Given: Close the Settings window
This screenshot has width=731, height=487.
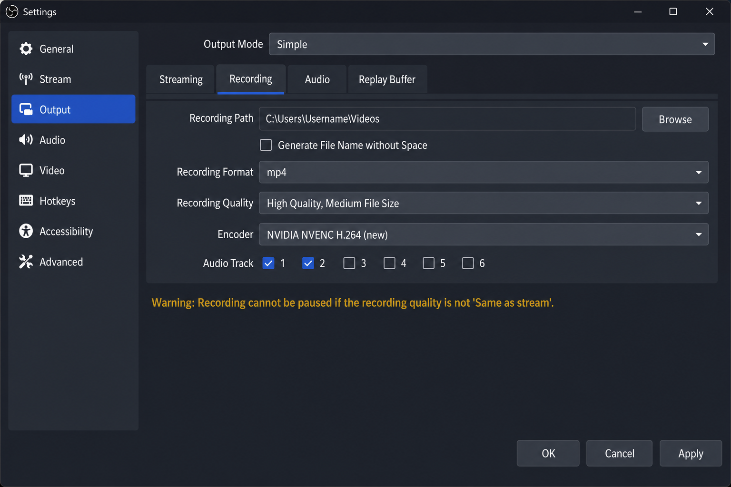Looking at the screenshot, I should (709, 11).
